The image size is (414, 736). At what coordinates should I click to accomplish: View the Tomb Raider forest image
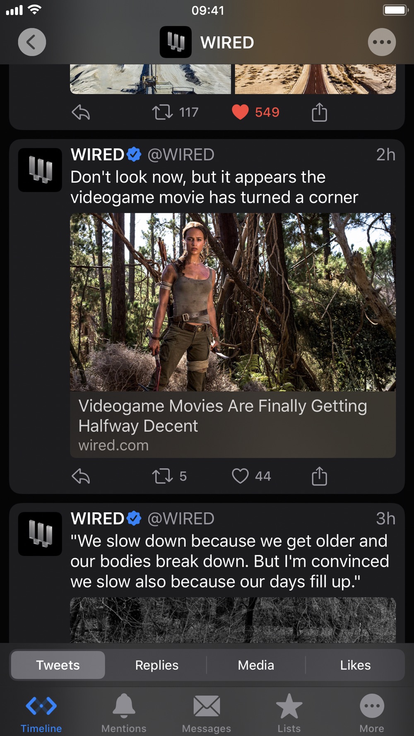(233, 302)
